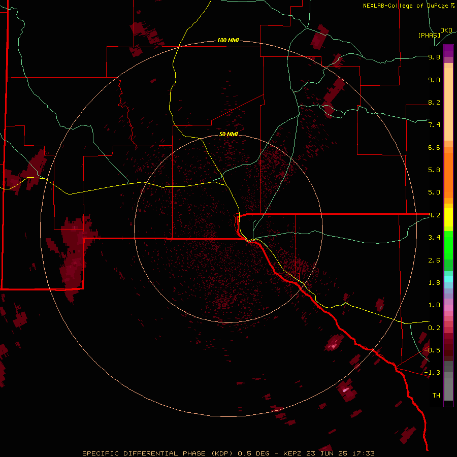Screen dimensions: 457x457
Task: Click the TH threshold label on the legend
Action: point(436,396)
